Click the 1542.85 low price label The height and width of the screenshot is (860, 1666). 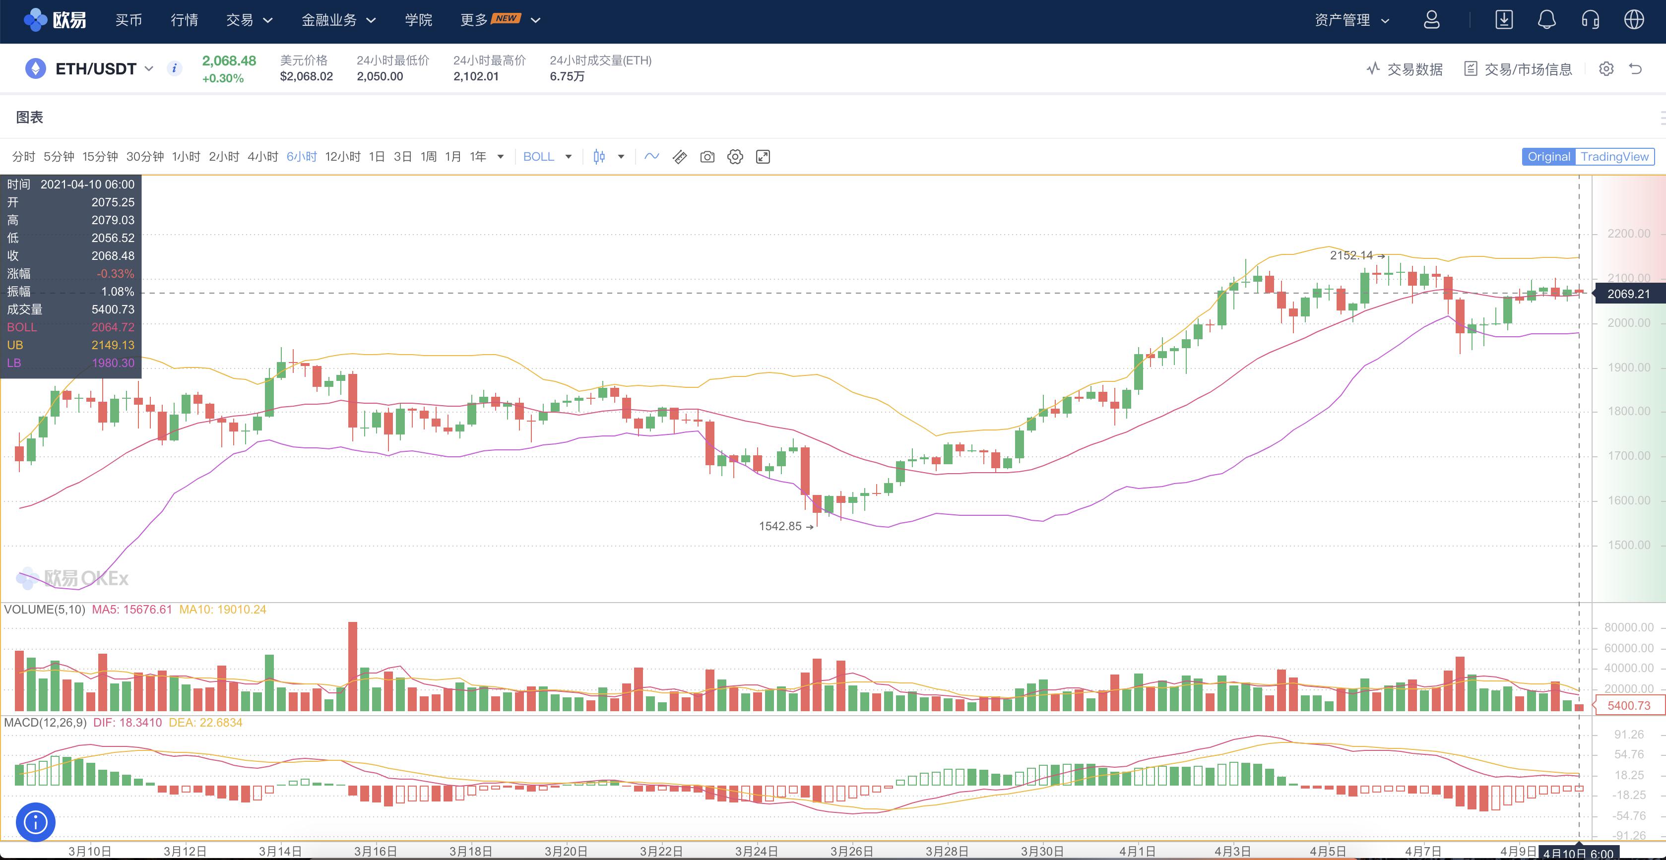pyautogui.click(x=779, y=526)
